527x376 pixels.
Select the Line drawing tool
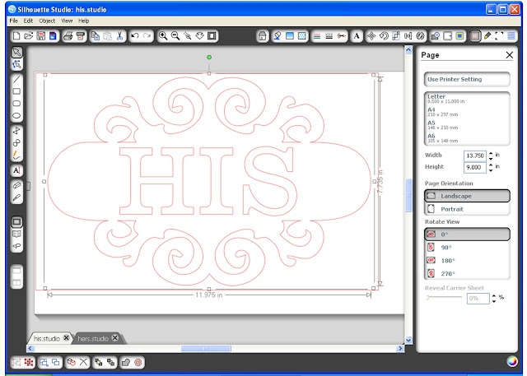coord(16,79)
